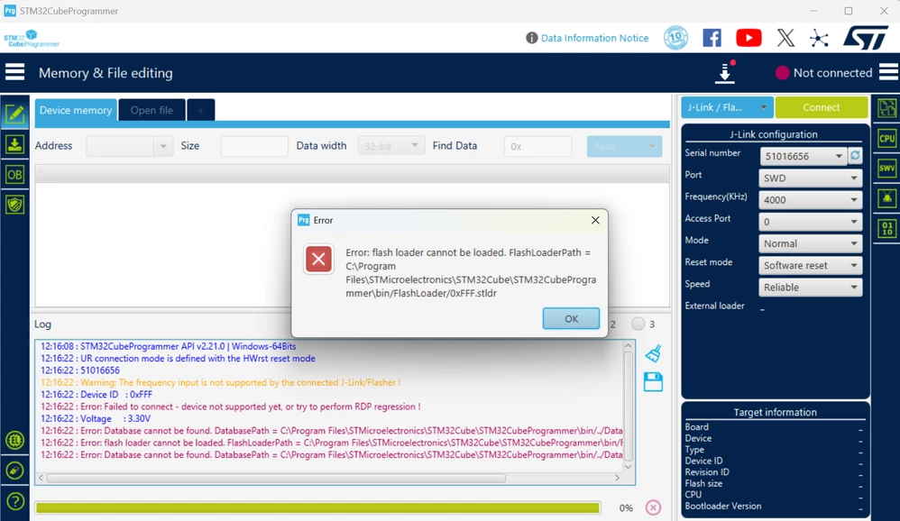Open Erasing & Programming download icon

pos(15,144)
